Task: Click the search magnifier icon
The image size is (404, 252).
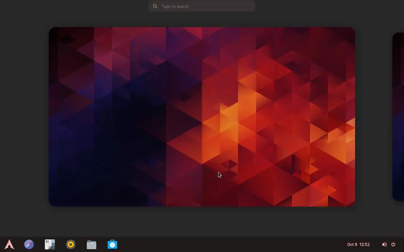Action: pos(155,6)
